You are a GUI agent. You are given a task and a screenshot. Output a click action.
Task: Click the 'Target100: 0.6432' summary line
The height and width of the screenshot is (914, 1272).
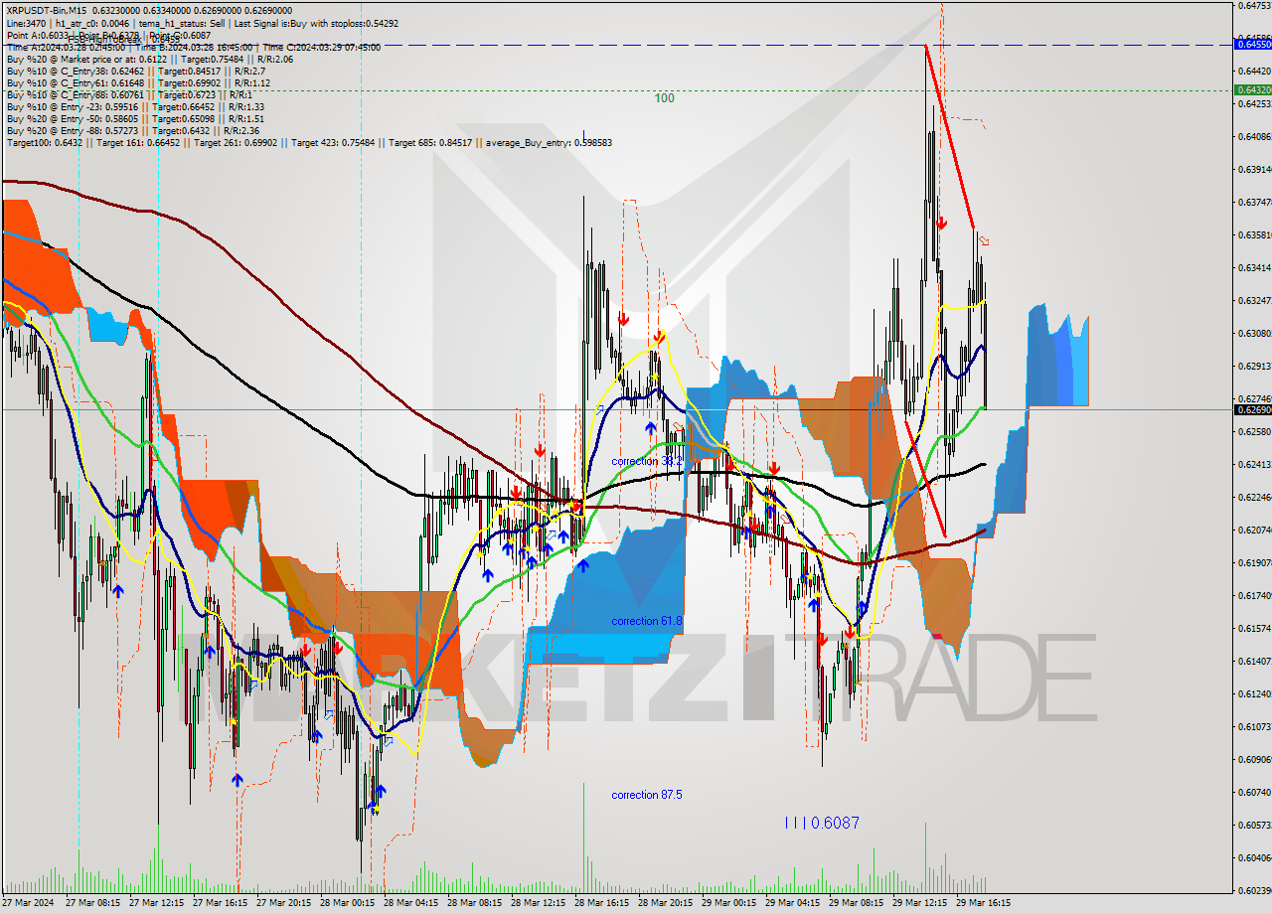(x=309, y=142)
